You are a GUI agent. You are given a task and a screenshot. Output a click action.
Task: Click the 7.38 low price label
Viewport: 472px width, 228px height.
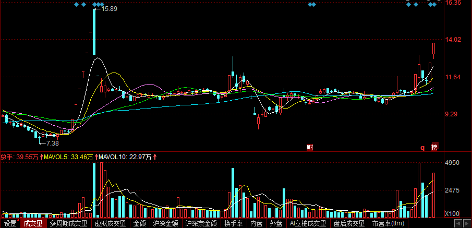[53, 143]
